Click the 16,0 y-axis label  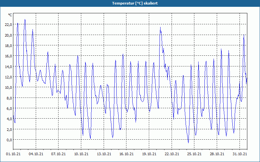8,56
